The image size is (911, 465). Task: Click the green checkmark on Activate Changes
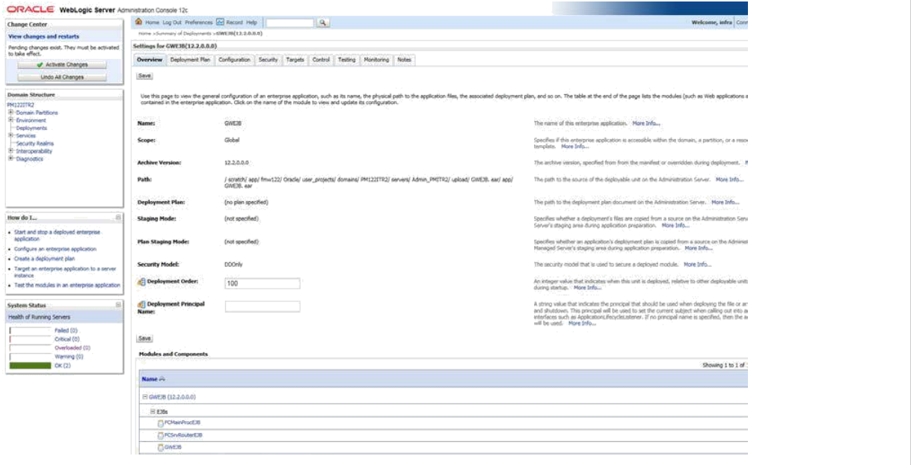coord(40,65)
